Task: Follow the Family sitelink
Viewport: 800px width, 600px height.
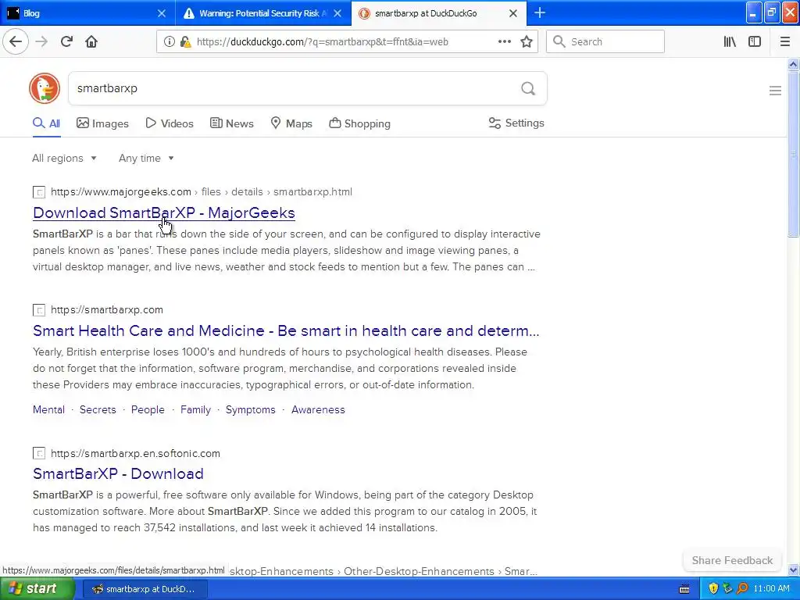Action: point(195,409)
